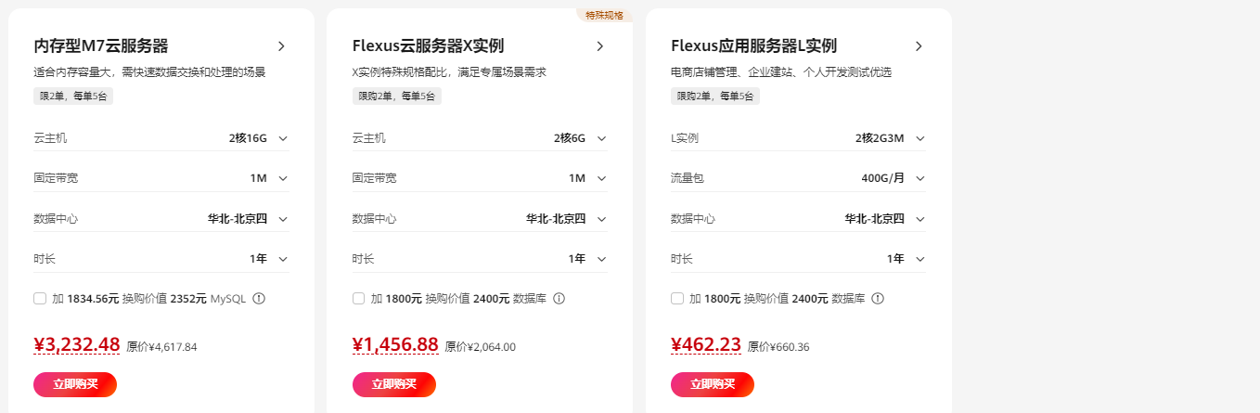Buy the Flexus L实例 at ¥462.23

(x=712, y=384)
